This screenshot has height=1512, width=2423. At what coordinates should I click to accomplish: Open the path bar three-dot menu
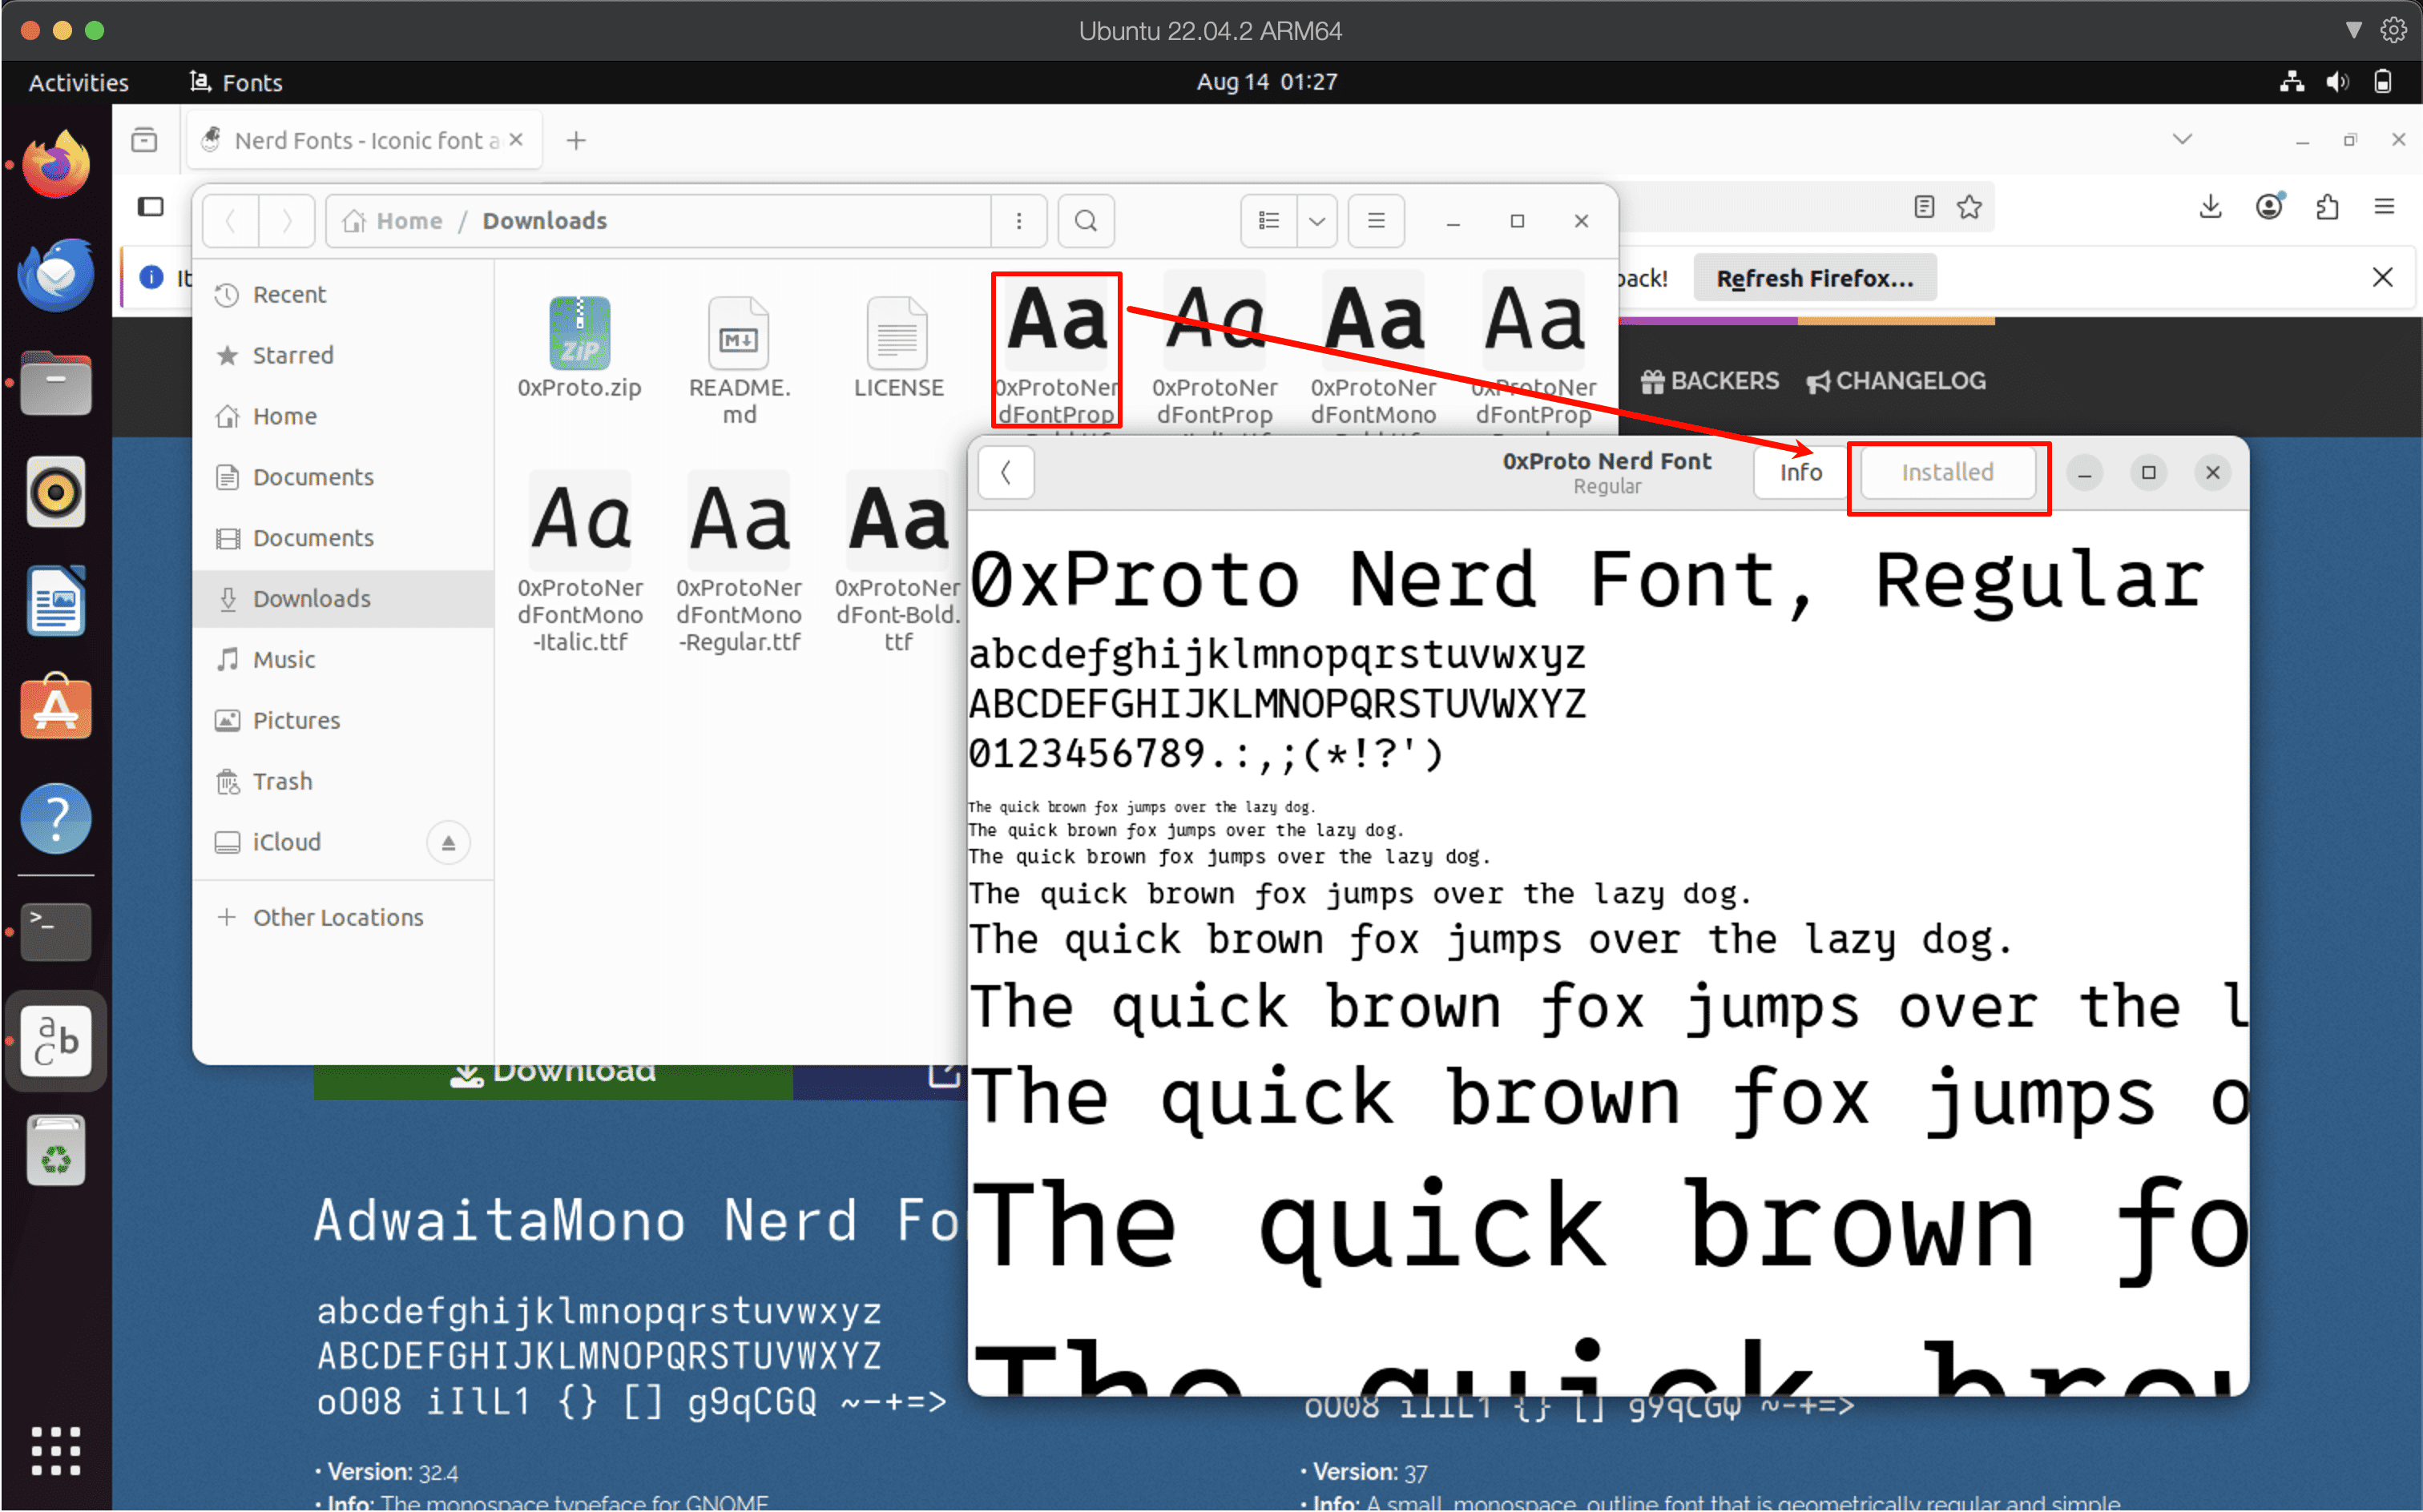(x=1018, y=221)
